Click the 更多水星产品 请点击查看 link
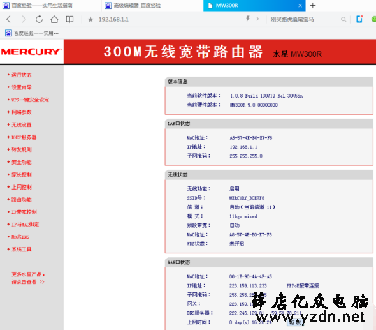Screen dimensions: 376x330 (28, 278)
